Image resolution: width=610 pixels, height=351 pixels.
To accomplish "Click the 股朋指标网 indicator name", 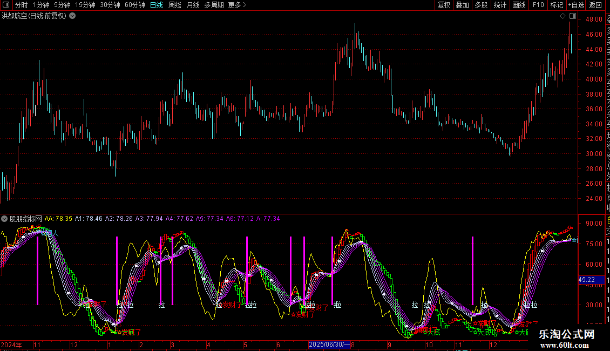I will pos(26,219).
